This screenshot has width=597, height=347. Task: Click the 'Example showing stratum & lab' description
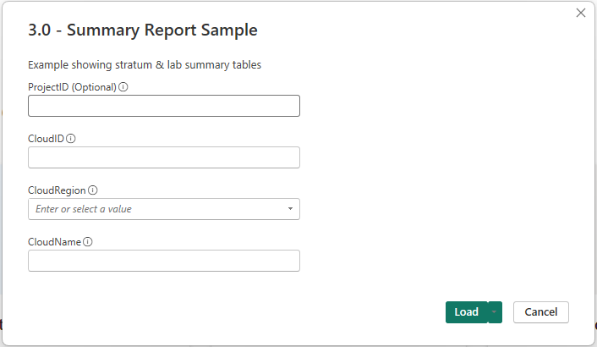[x=146, y=64]
